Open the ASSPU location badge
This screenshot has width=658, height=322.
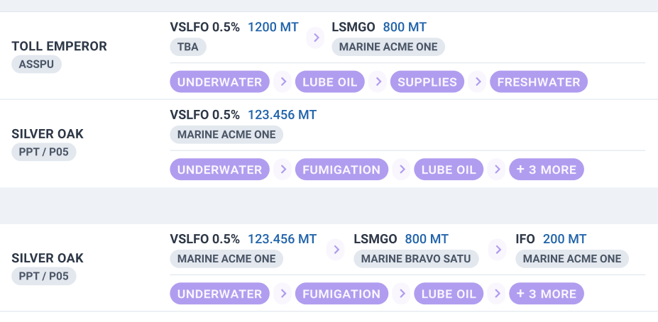click(37, 64)
